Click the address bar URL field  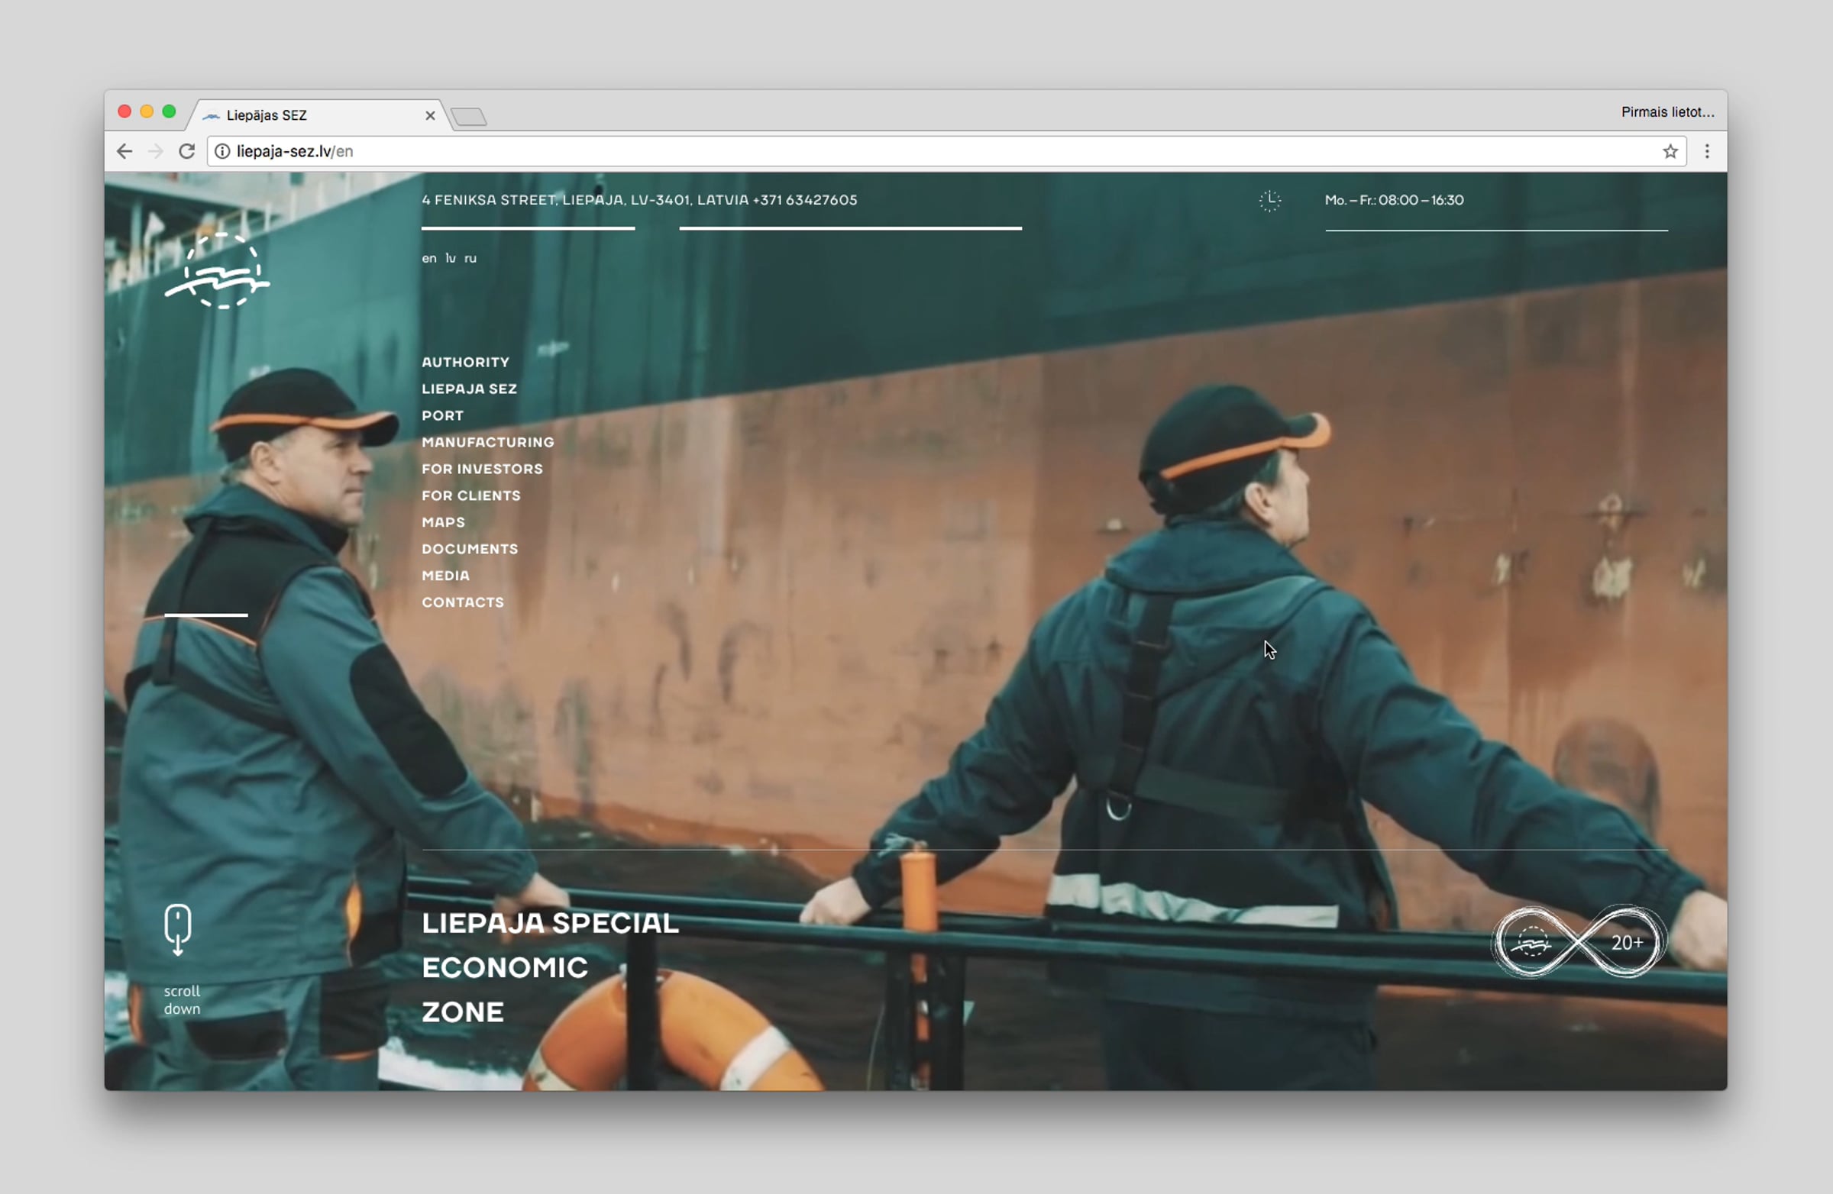[946, 152]
